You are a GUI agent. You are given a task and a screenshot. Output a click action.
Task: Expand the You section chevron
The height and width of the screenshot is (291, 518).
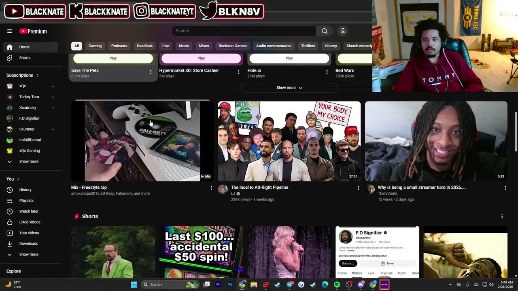point(18,179)
